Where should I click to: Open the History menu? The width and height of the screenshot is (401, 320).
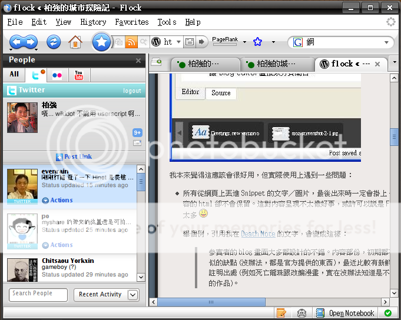[93, 22]
